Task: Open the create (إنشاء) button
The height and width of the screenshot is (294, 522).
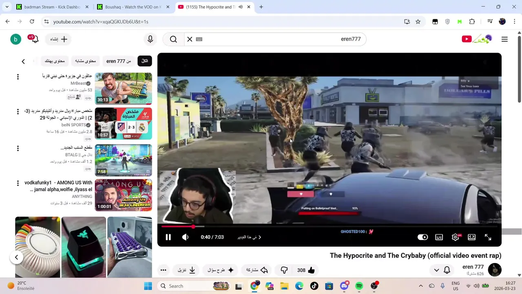Action: [x=59, y=39]
